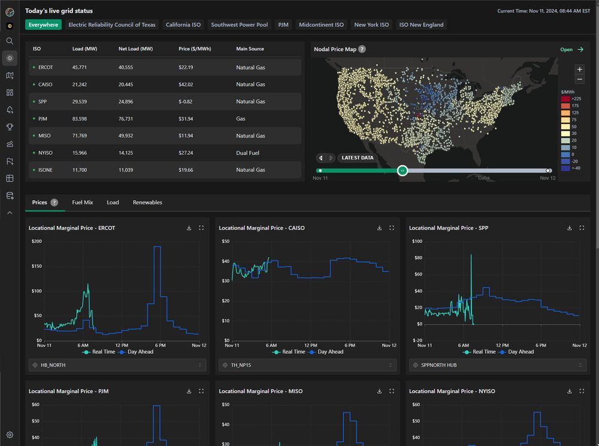
Task: Open the full Nodal Price Map
Action: (x=572, y=49)
